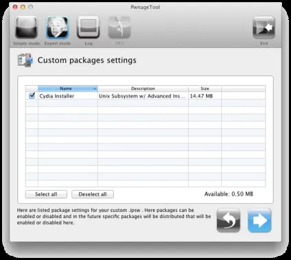The width and height of the screenshot is (291, 260).
Task: Select the Cydia Installer name cell
Action: (68, 96)
